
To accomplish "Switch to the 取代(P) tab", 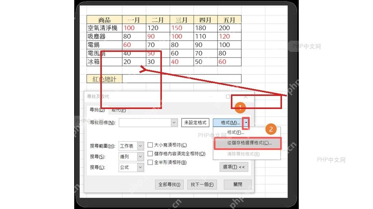I will tap(119, 110).
